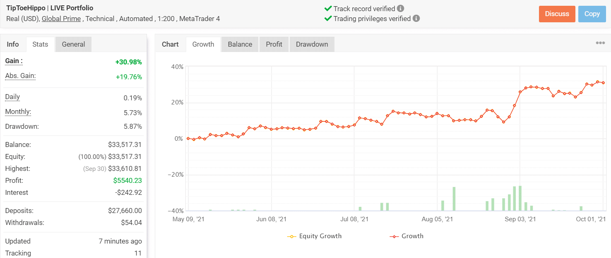Click the Track record verified checkmark
611x258 pixels.
(328, 9)
